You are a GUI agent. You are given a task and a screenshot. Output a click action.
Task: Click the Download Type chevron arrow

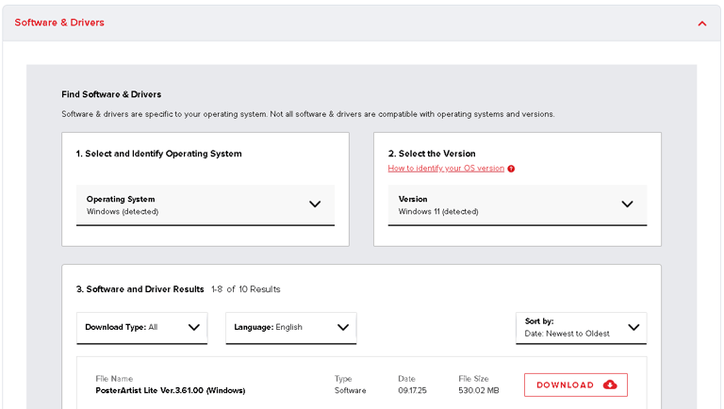tap(193, 327)
